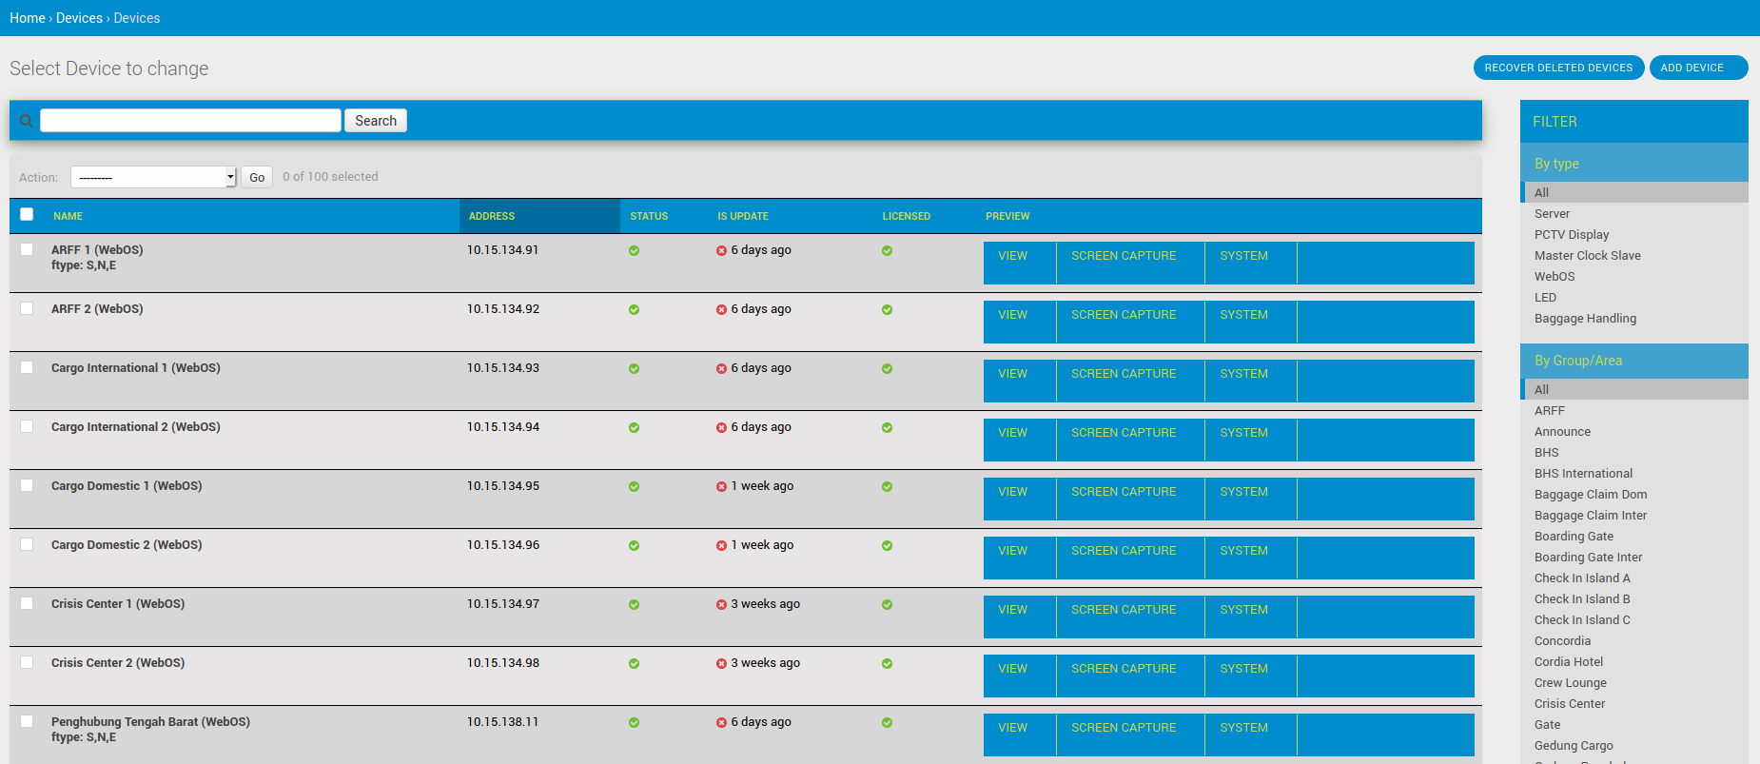Click red update icon for Cargo Domestic 1
Screen dimensions: 1760x764
pyautogui.click(x=721, y=487)
